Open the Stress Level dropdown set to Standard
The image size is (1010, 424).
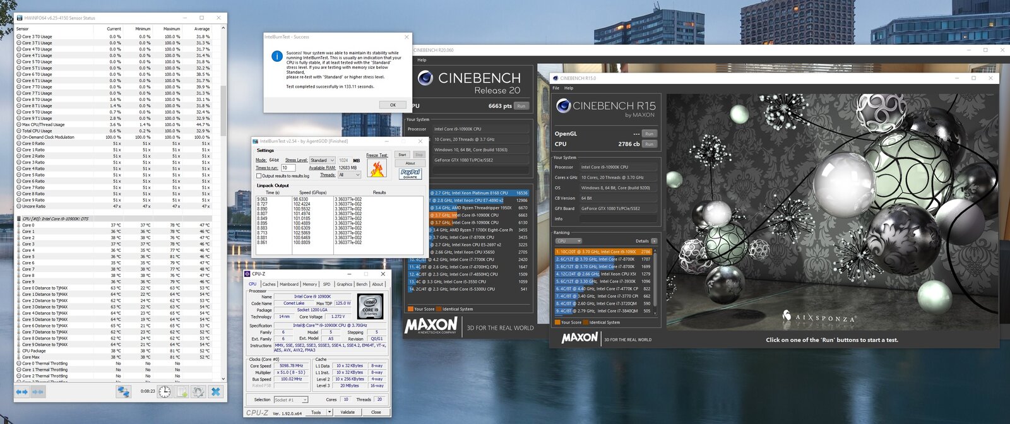pyautogui.click(x=323, y=160)
